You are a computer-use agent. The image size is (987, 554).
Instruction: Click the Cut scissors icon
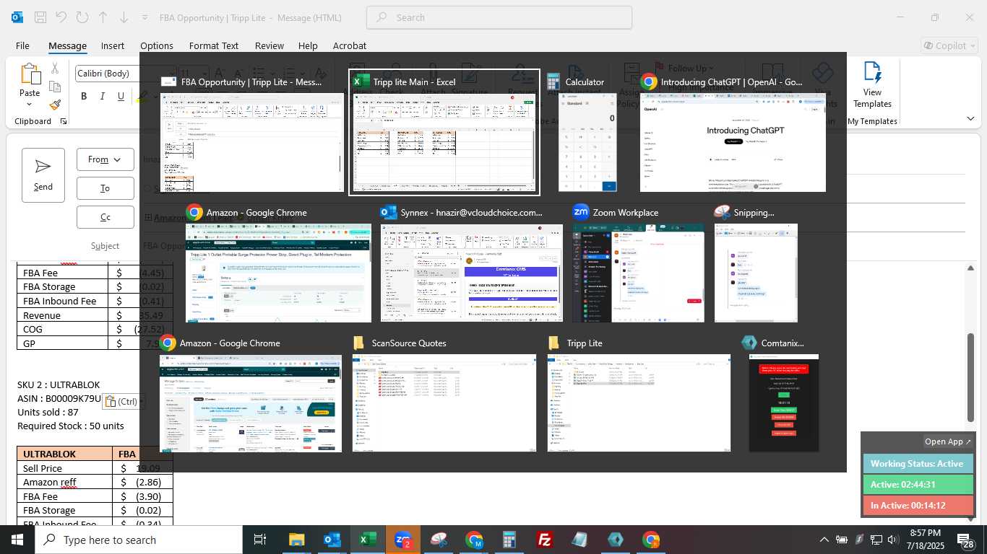pos(55,69)
